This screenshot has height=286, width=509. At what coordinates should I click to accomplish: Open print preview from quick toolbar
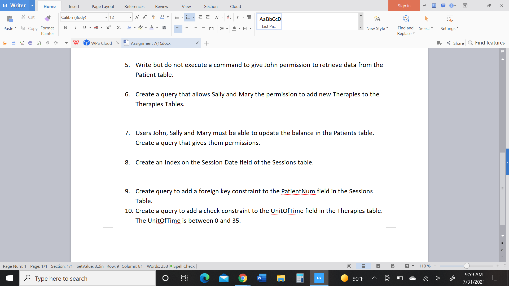[x=39, y=43]
